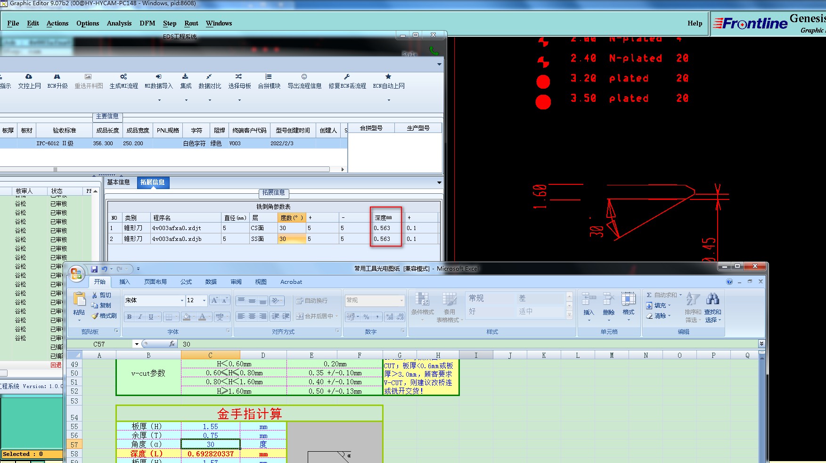Click 格式刷 format painter in Excel
The height and width of the screenshot is (463, 826).
click(x=104, y=316)
